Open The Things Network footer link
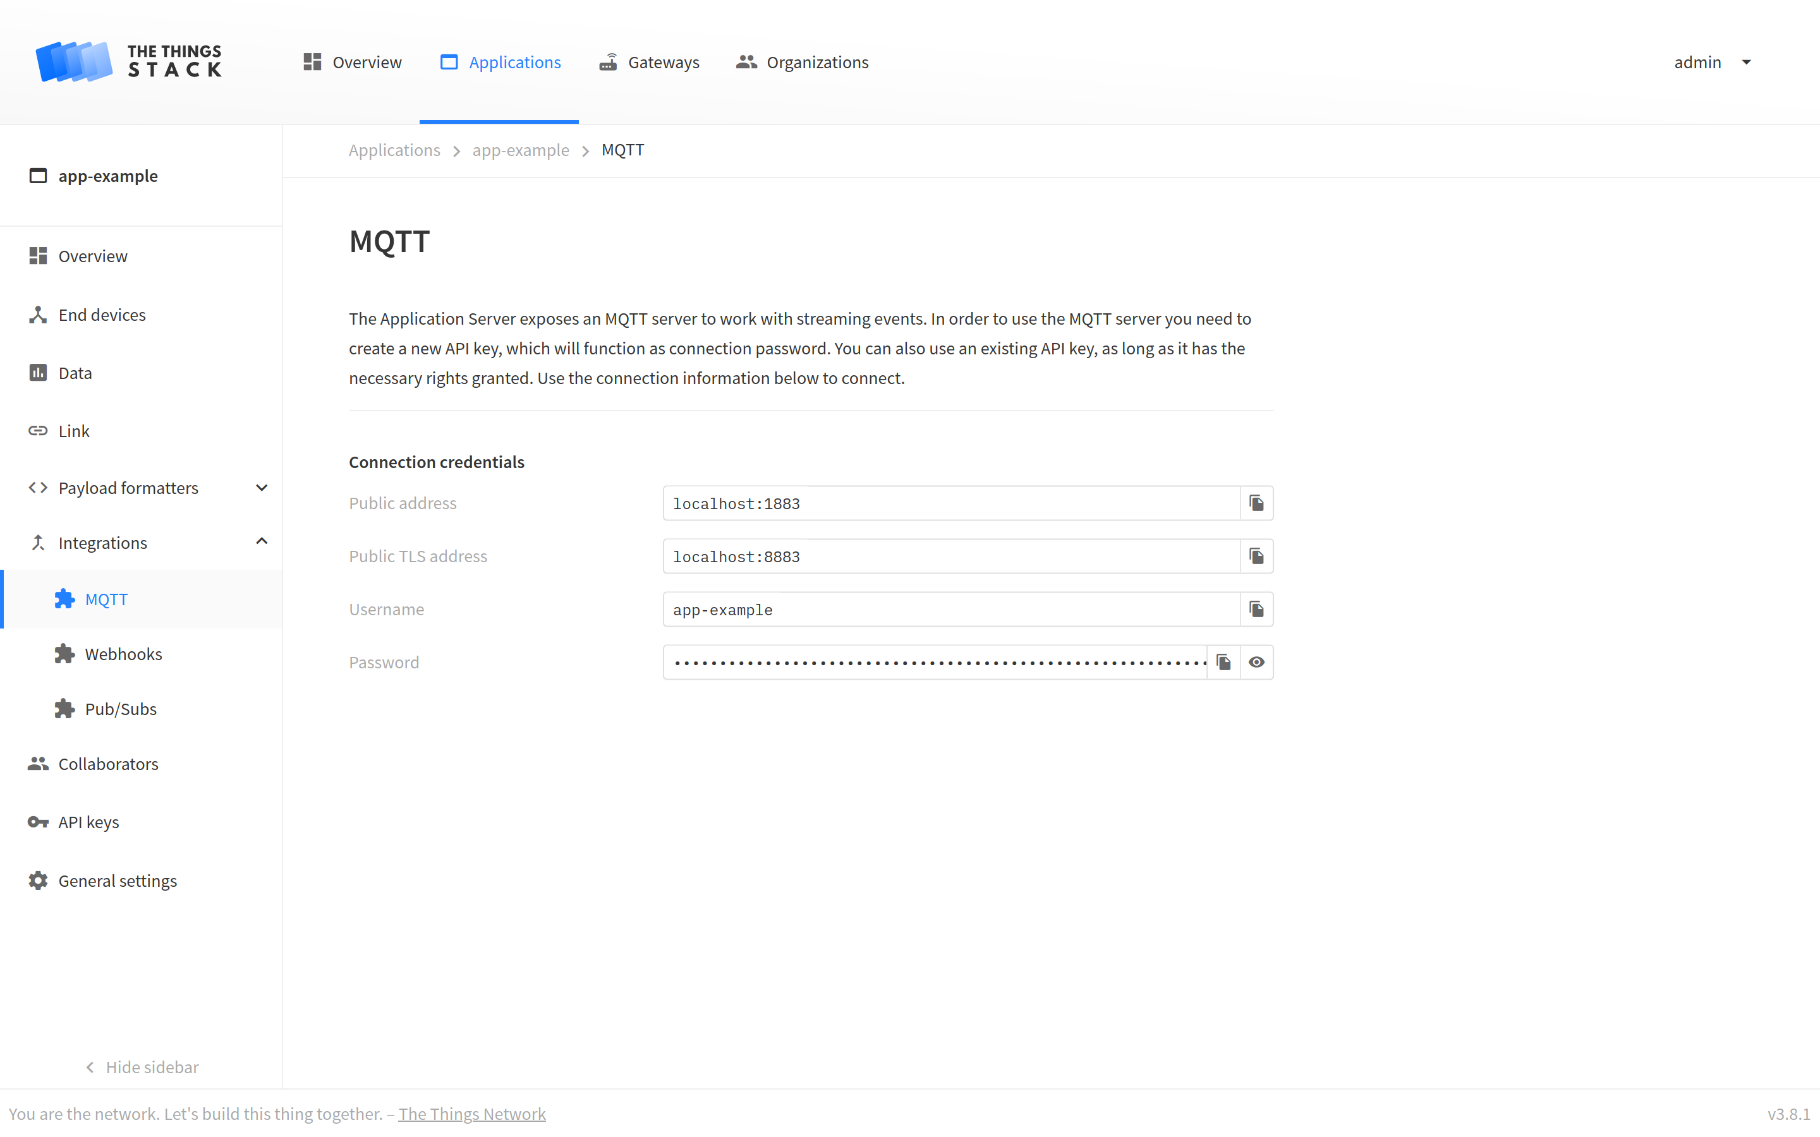 (x=472, y=1113)
